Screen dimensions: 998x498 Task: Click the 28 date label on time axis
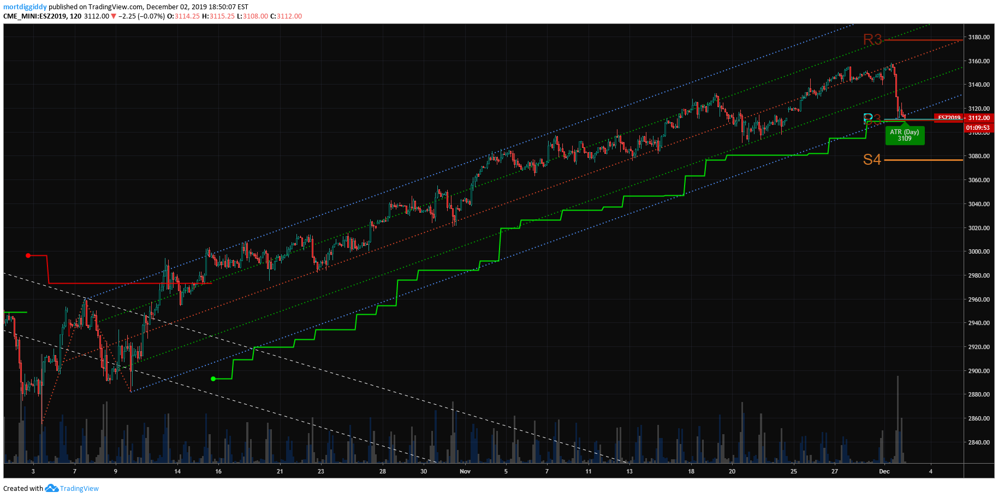coord(383,471)
